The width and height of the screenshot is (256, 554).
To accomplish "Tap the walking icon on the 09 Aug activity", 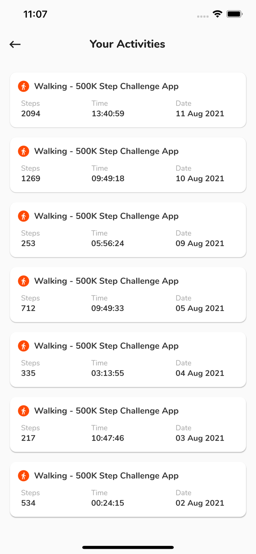I will pyautogui.click(x=23, y=216).
